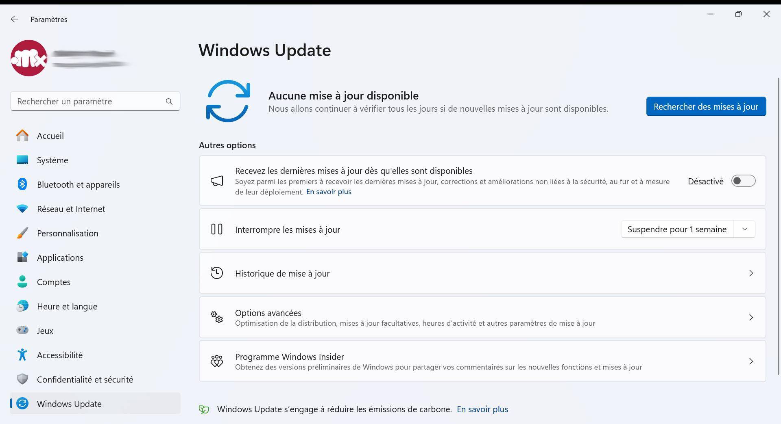
Task: Follow En savoir plus link about carbon emissions
Action: click(482, 409)
